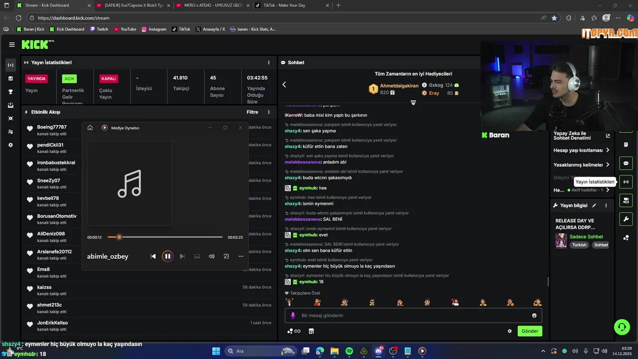Toggle stream preview camera panel icon
The width and height of the screenshot is (638, 359).
coord(626,200)
